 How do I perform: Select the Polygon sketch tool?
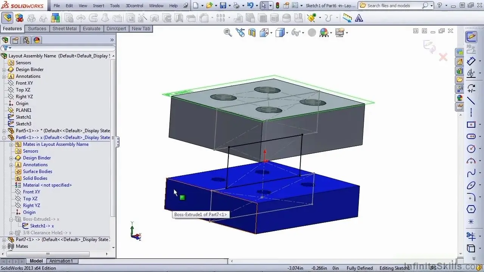[x=471, y=209]
